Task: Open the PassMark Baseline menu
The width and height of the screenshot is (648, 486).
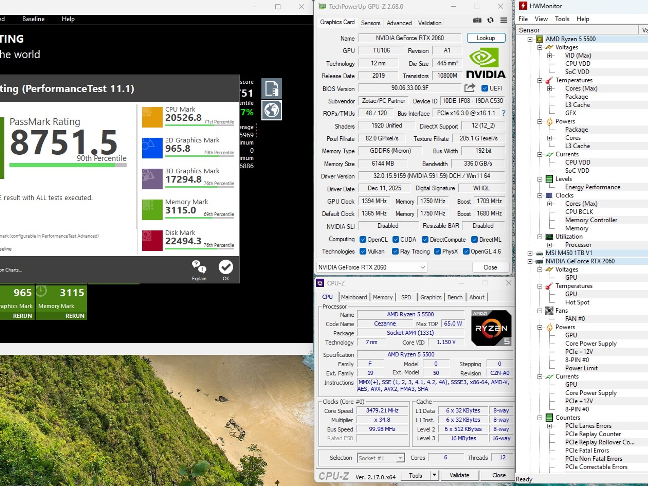Action: pos(33,19)
